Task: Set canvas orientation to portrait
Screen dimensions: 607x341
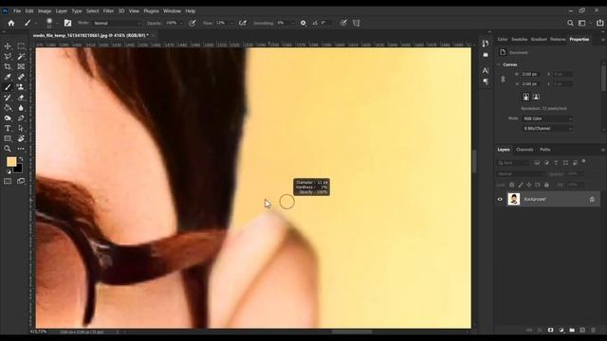Action: [x=525, y=97]
